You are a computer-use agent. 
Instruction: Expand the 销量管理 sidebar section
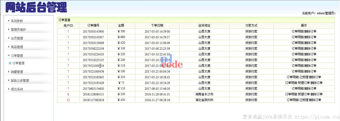tap(17, 72)
